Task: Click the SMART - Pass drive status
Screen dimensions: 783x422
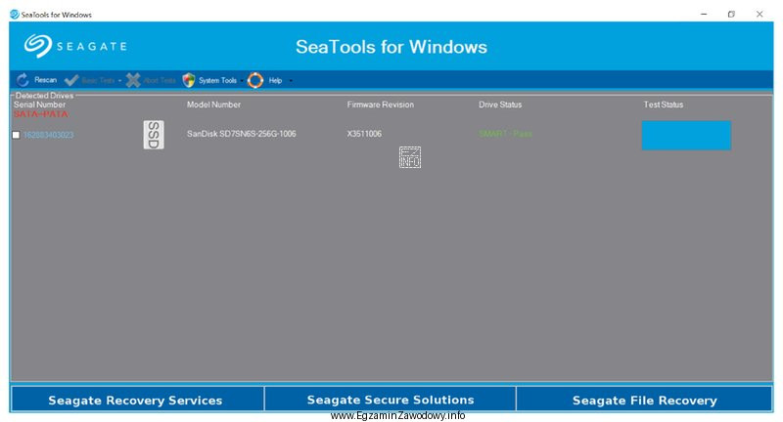Action: pos(505,134)
